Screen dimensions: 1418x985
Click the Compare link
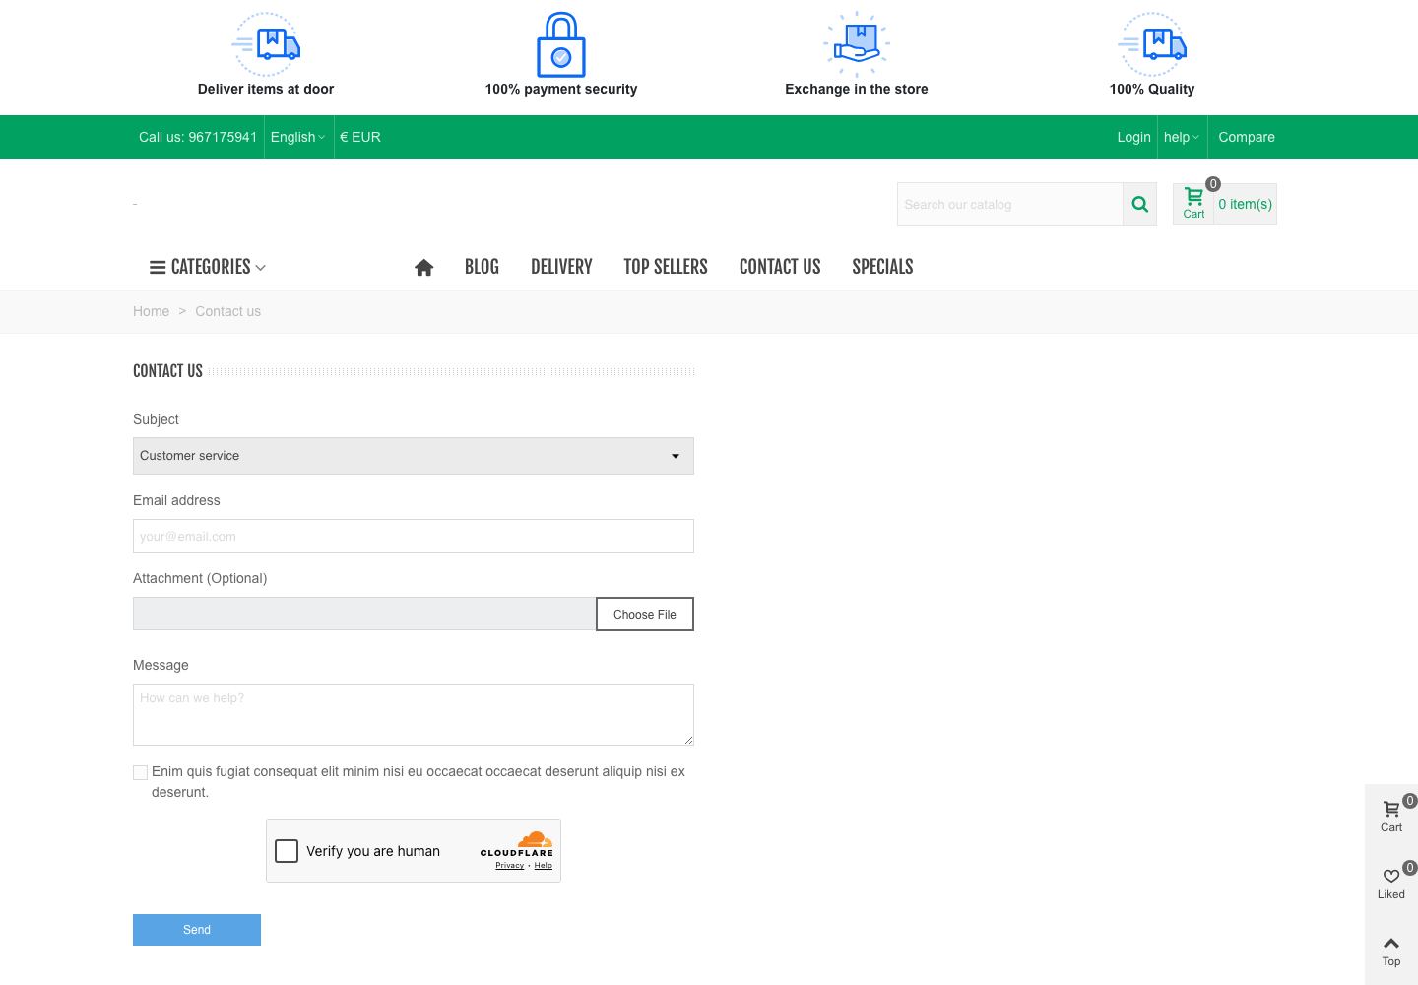(x=1247, y=137)
